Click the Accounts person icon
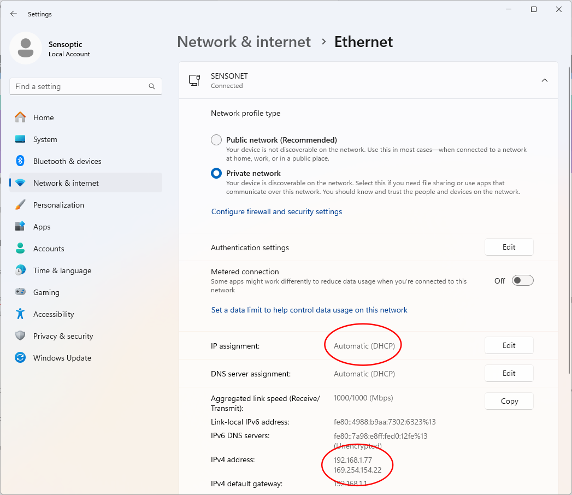Viewport: 572px width, 495px height. pos(20,249)
